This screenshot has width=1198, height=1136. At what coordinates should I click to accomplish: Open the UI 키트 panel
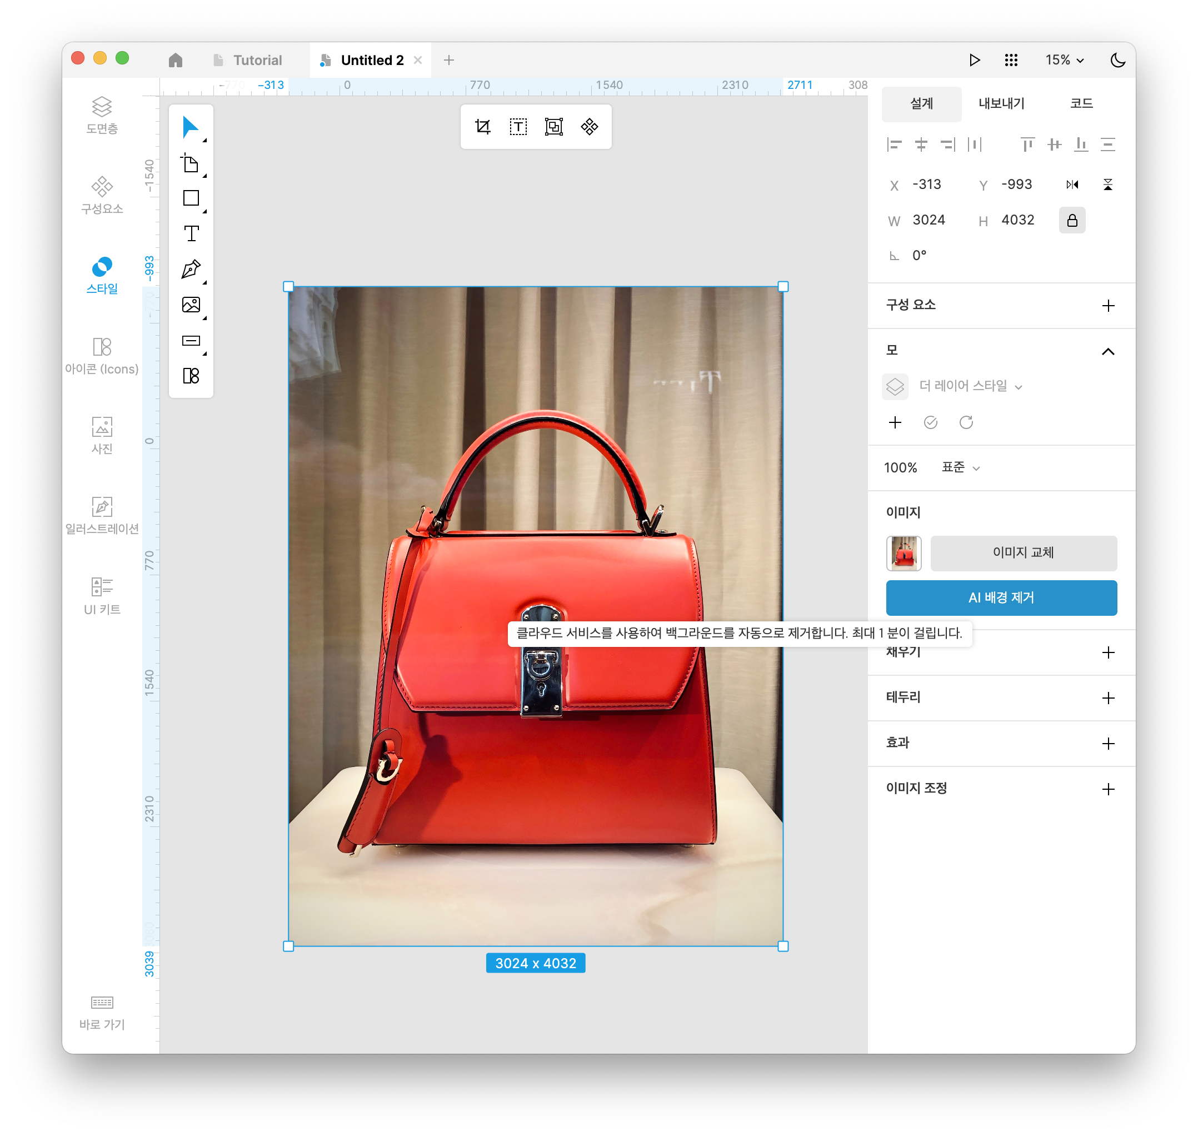tap(102, 596)
